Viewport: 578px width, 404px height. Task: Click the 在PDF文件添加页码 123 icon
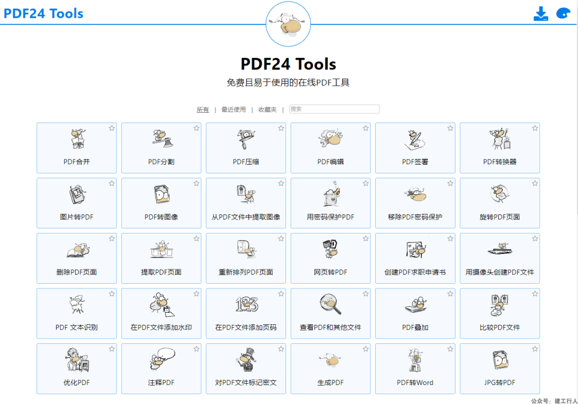click(x=247, y=305)
